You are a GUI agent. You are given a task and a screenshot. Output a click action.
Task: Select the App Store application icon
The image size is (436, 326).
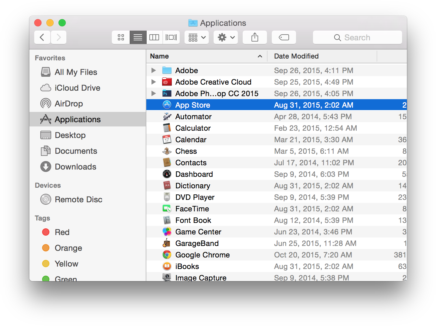point(167,105)
